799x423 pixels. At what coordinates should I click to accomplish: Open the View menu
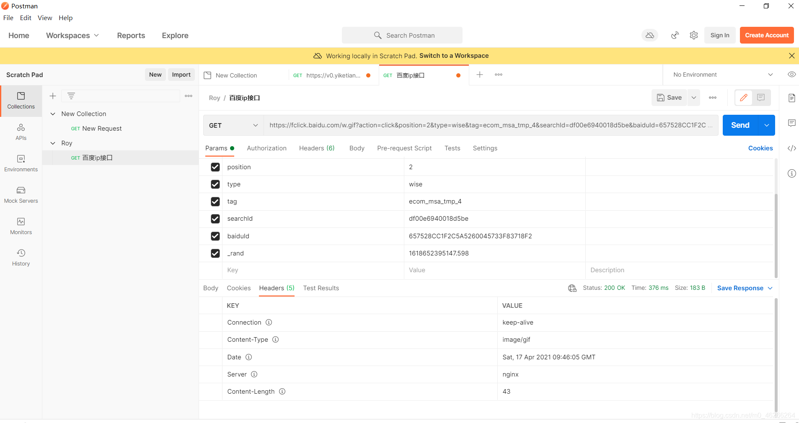[x=45, y=18]
